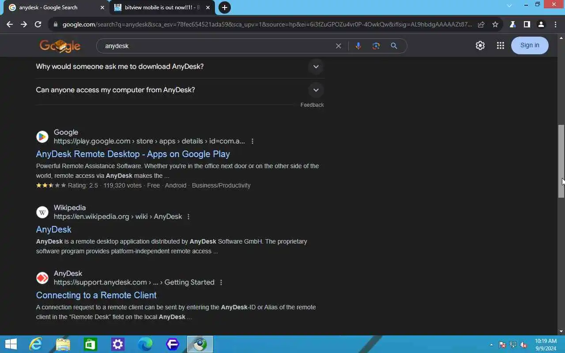Open a new browser tab
The height and width of the screenshot is (353, 565).
click(224, 8)
